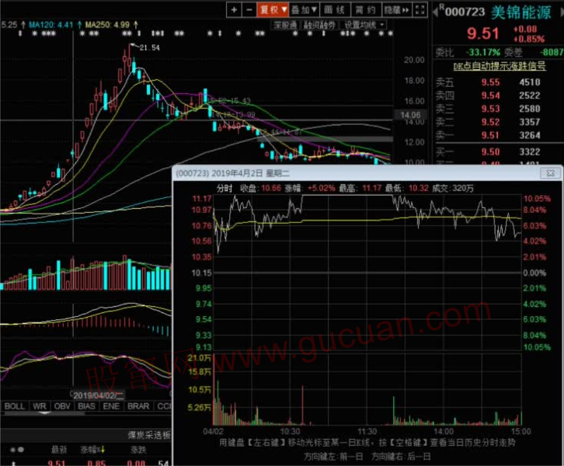
Task: Click the 最高 11.17 value in popup
Action: 371,188
